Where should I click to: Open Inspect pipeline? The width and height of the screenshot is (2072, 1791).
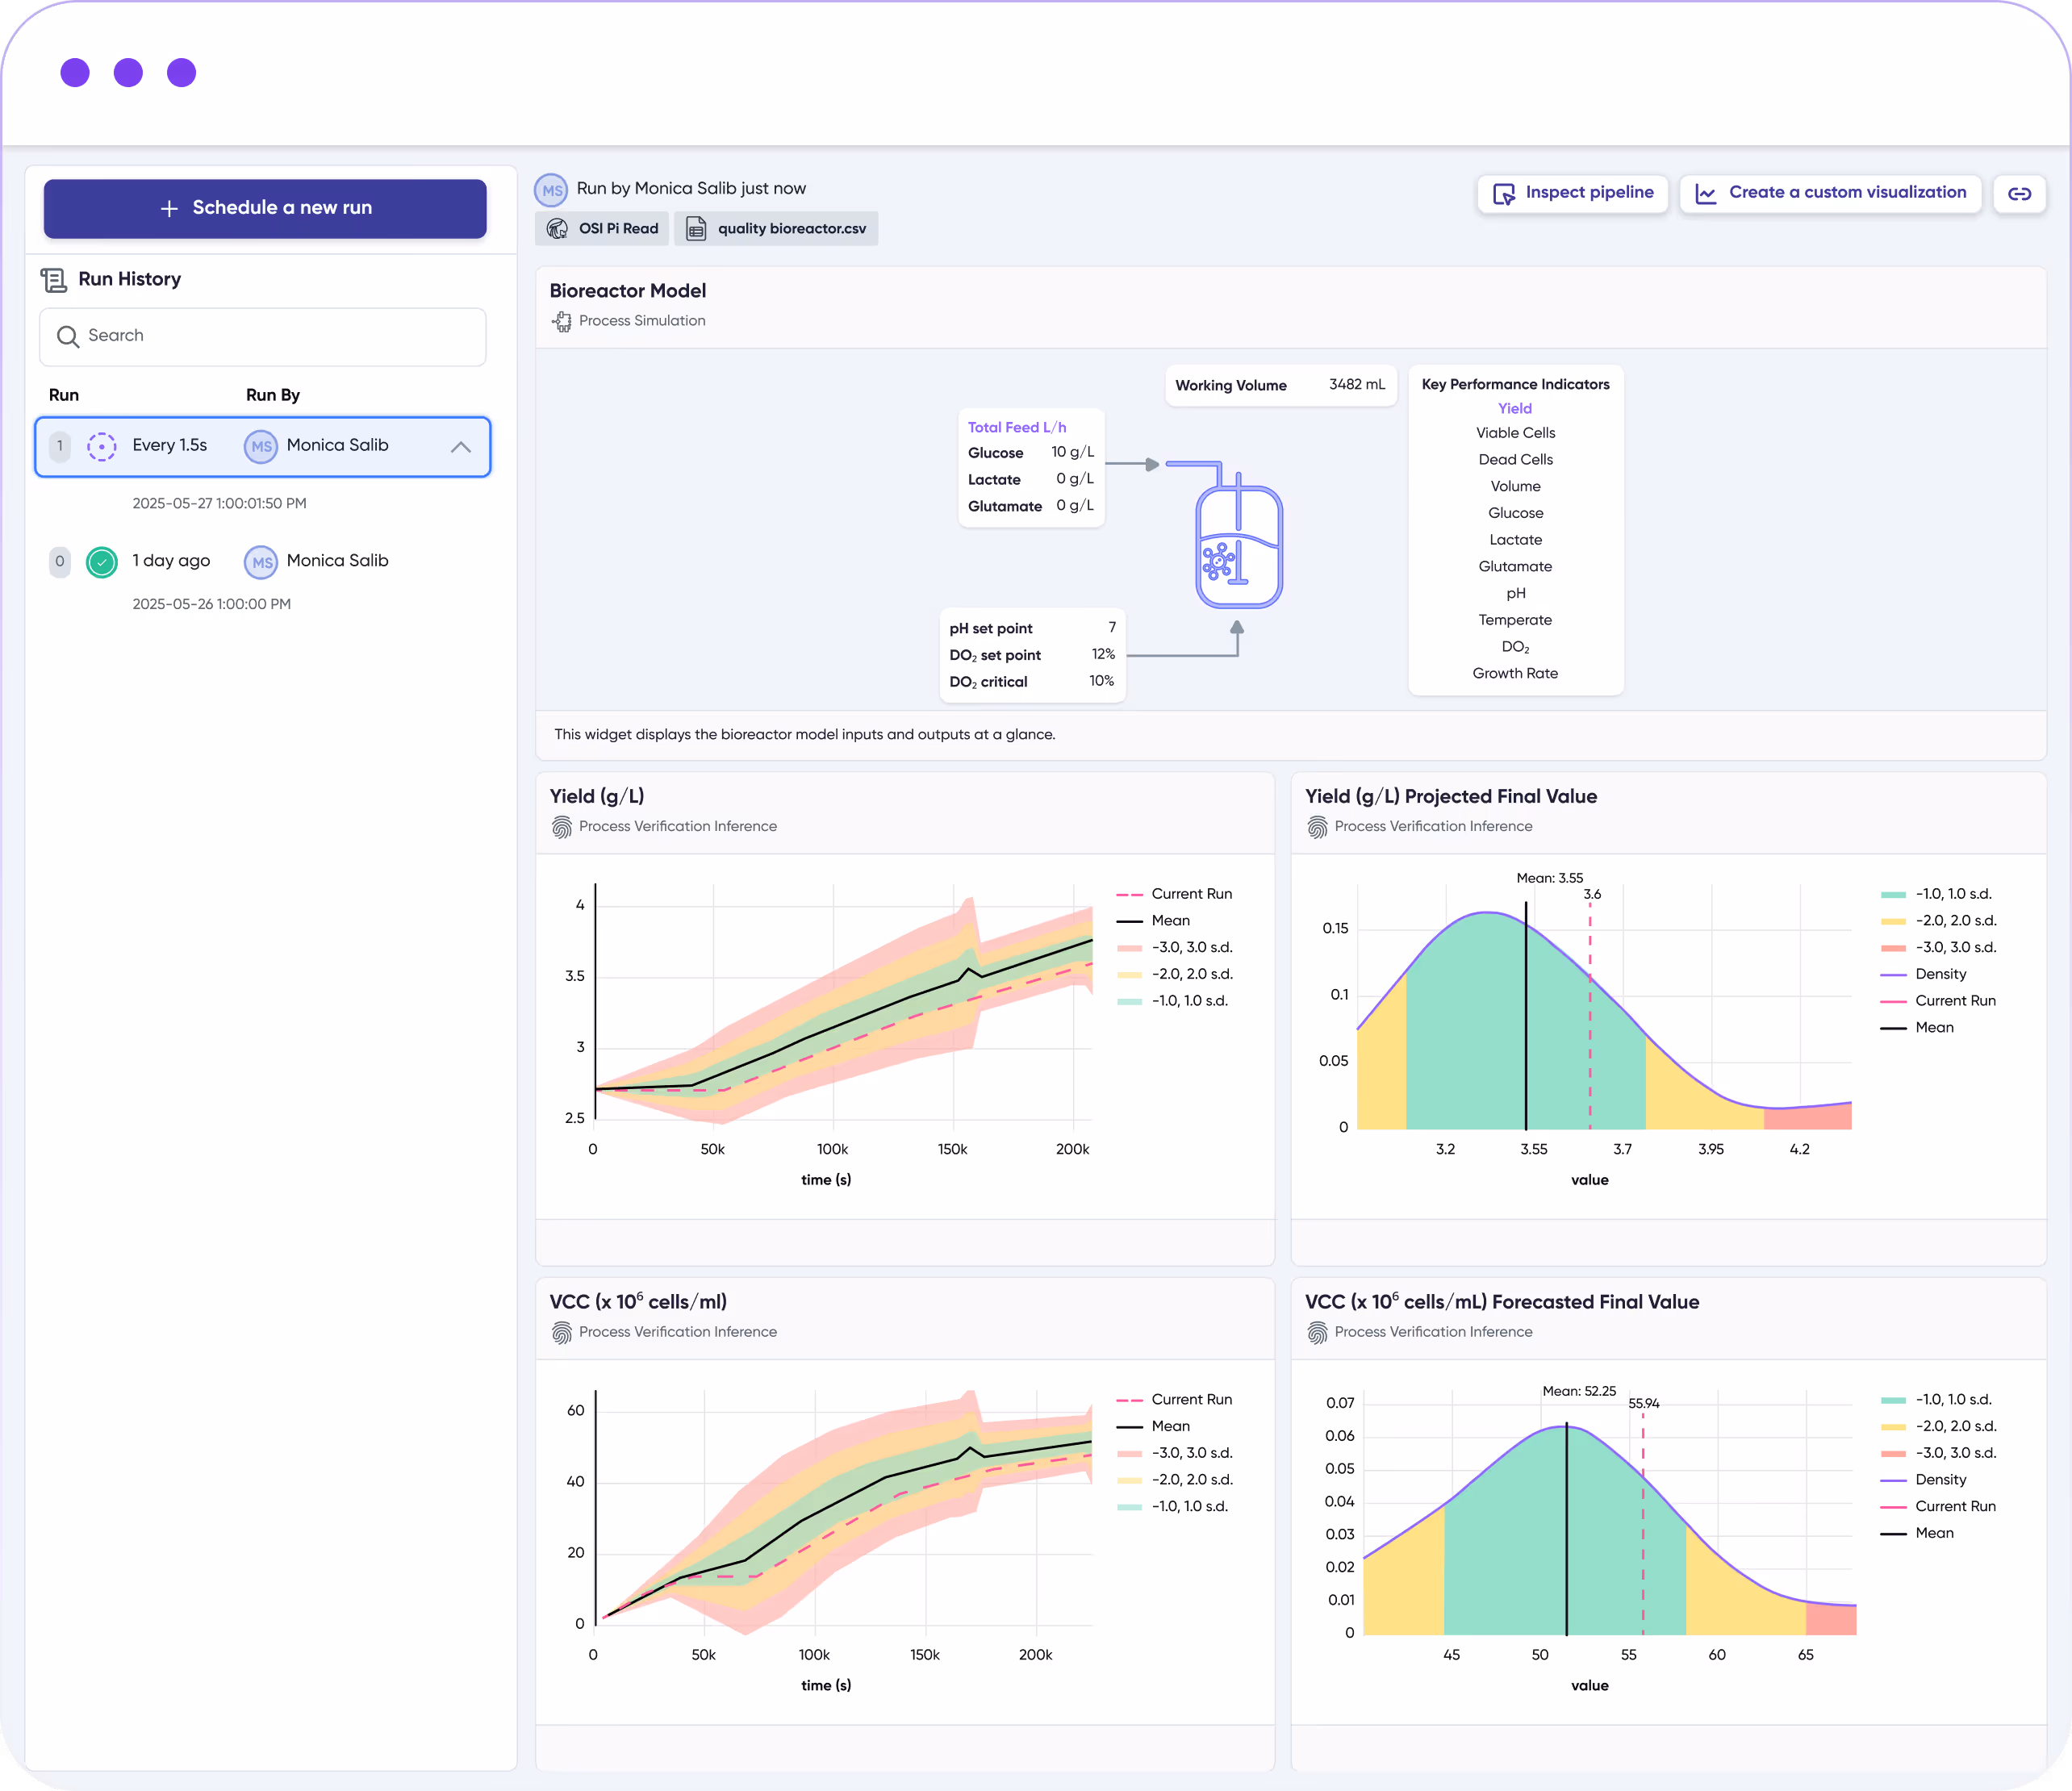coord(1572,193)
